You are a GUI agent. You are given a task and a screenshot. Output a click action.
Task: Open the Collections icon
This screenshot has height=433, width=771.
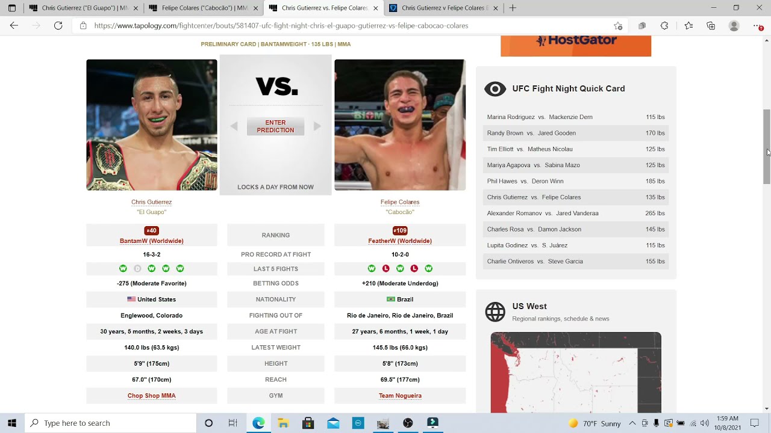711,26
